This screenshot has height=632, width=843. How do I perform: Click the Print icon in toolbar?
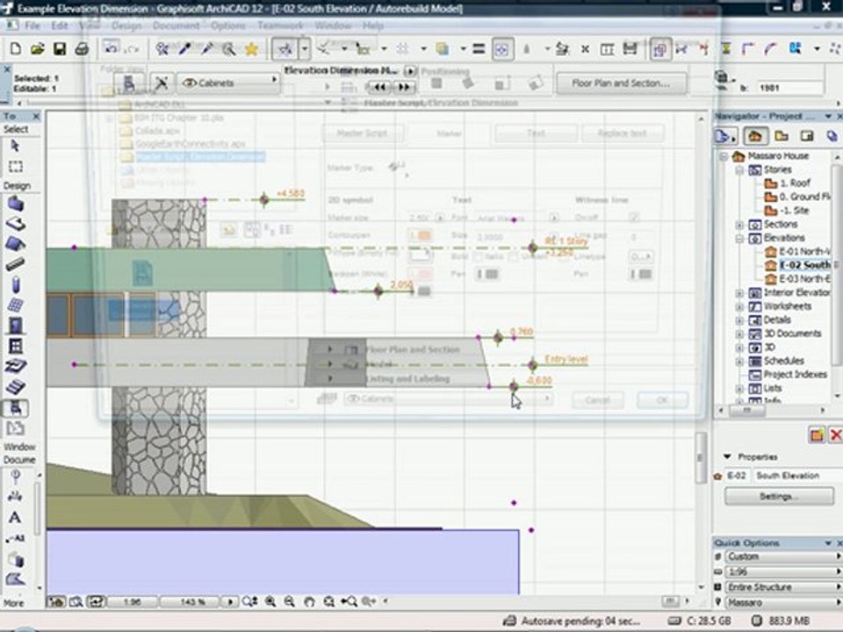tap(80, 49)
